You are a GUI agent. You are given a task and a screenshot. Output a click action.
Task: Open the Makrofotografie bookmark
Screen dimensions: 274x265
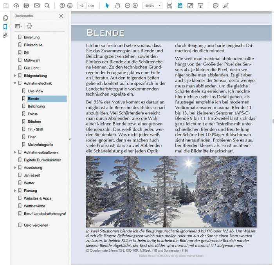click(x=40, y=145)
